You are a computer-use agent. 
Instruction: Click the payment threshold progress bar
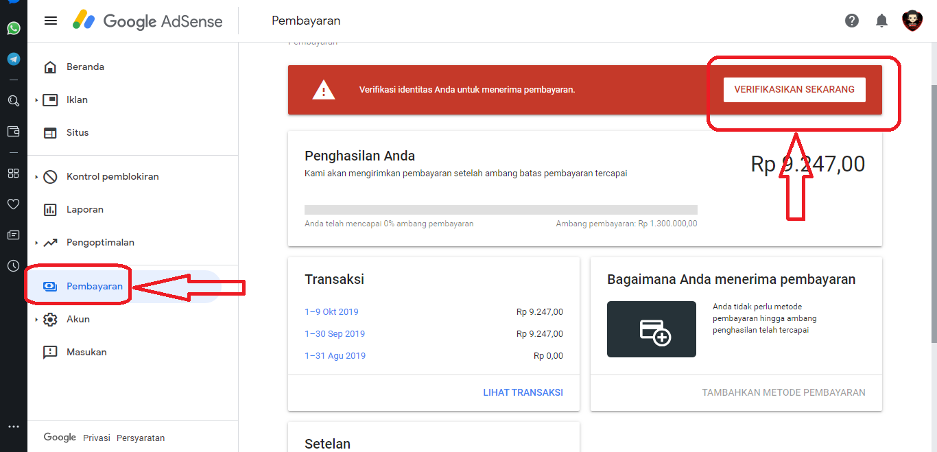coord(501,210)
